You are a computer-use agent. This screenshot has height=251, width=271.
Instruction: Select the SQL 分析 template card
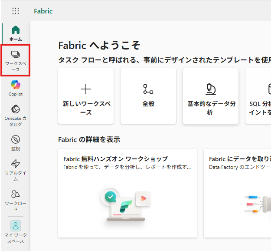coord(258,96)
